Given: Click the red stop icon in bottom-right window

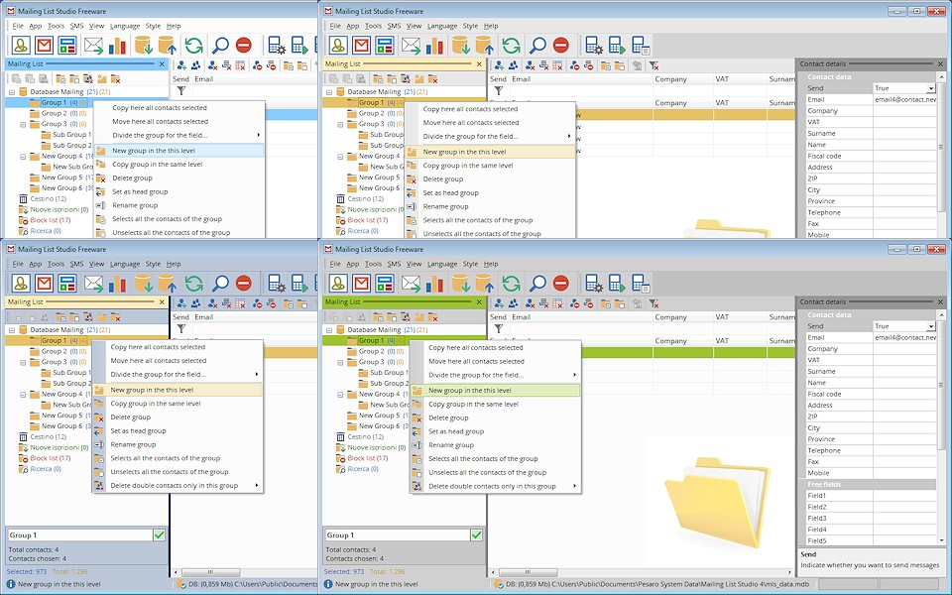Looking at the screenshot, I should click(x=561, y=283).
